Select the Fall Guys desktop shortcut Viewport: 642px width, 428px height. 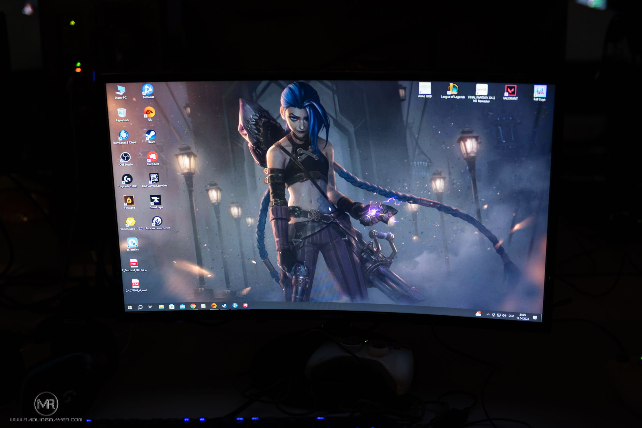pyautogui.click(x=539, y=93)
